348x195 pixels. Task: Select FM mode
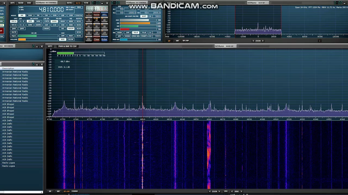tap(38, 15)
